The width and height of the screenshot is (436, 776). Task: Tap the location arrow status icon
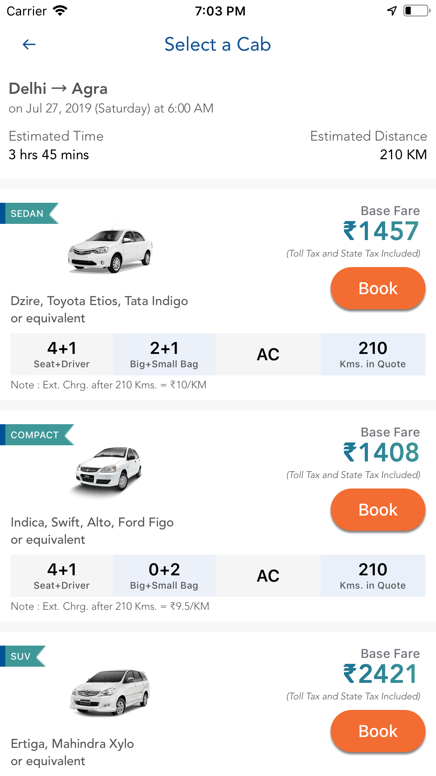coord(392,11)
